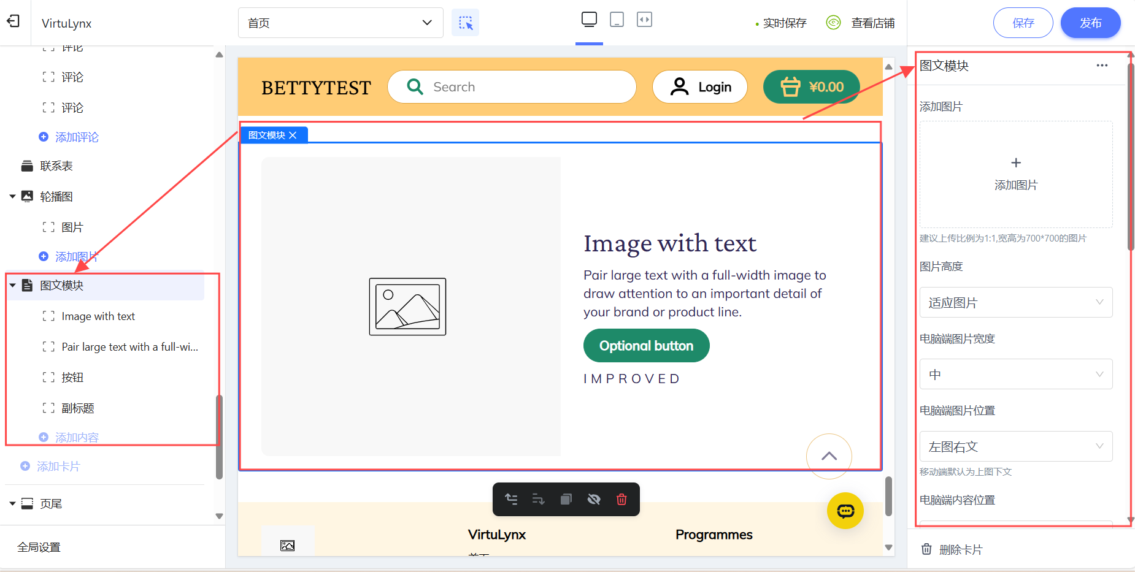Viewport: 1135px width, 572px height.
Task: Click the 添加卡片 plus icon
Action: pyautogui.click(x=25, y=466)
